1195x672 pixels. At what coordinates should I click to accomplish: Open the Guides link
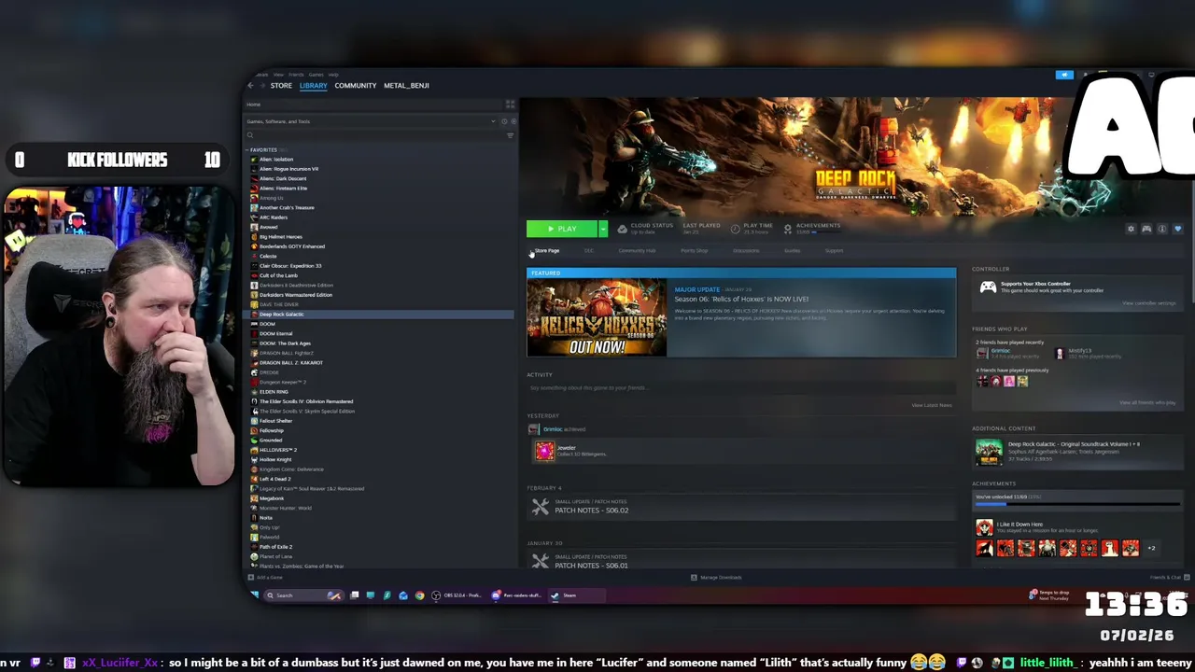click(x=792, y=250)
